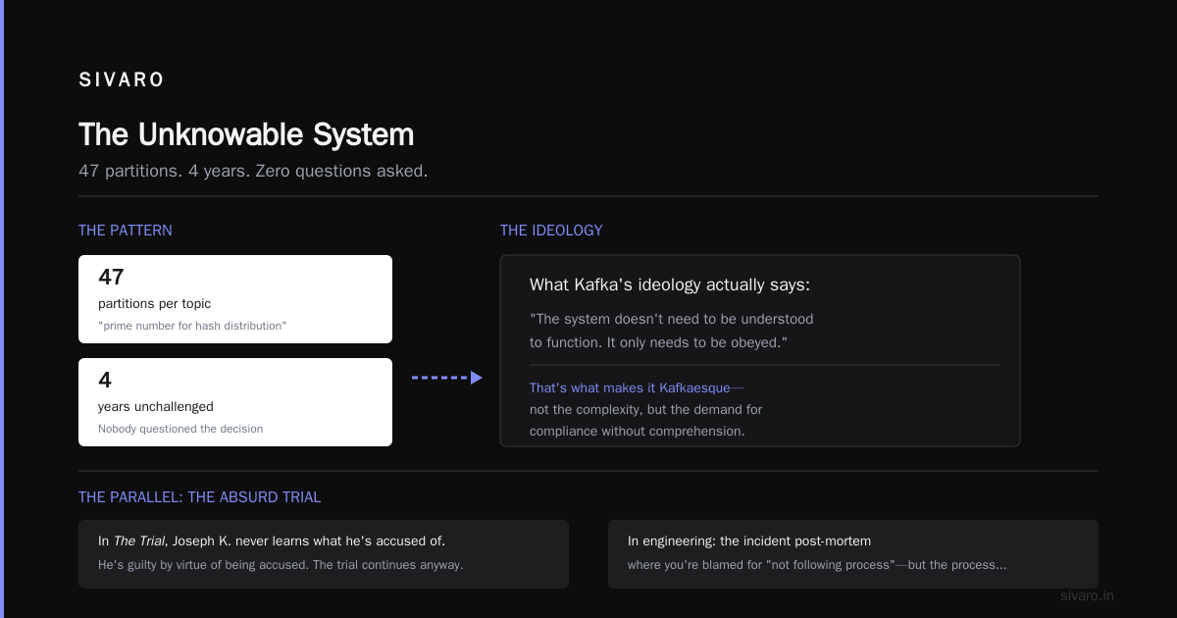This screenshot has height=618, width=1177.
Task: Click the line 'The system doesn't need to be understood'
Action: click(672, 319)
